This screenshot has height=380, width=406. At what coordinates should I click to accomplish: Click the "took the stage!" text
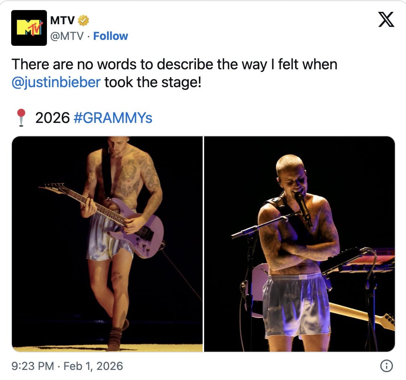(x=153, y=82)
